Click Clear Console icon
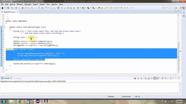The width and height of the screenshot is (186, 104). [145, 78]
